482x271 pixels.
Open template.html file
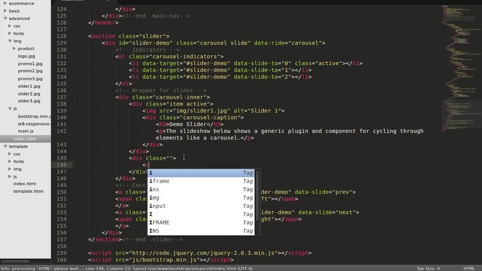[x=28, y=191]
